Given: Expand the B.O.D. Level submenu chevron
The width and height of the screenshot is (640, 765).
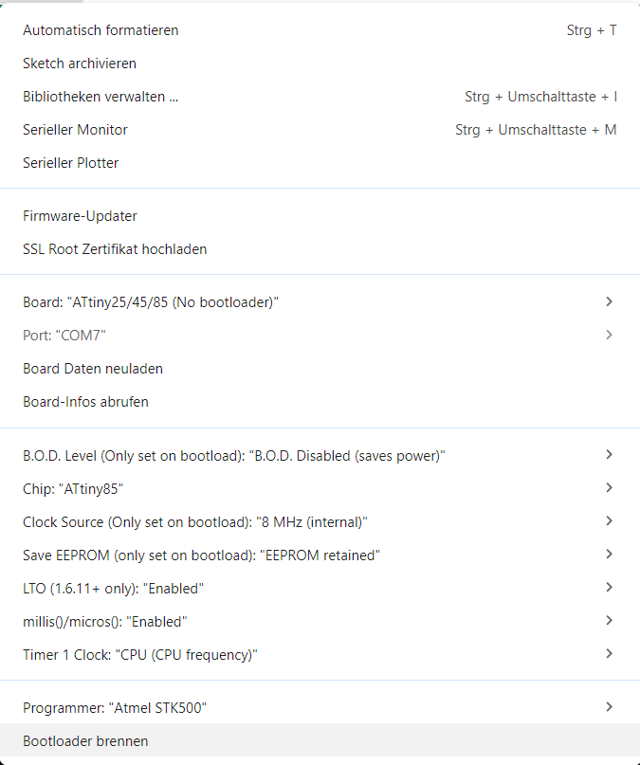Looking at the screenshot, I should 609,455.
